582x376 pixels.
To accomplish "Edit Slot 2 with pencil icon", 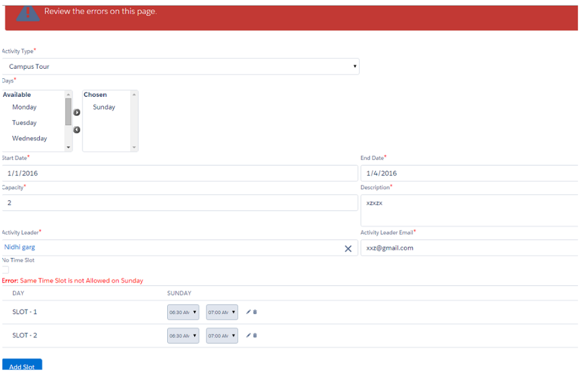I will coord(249,336).
